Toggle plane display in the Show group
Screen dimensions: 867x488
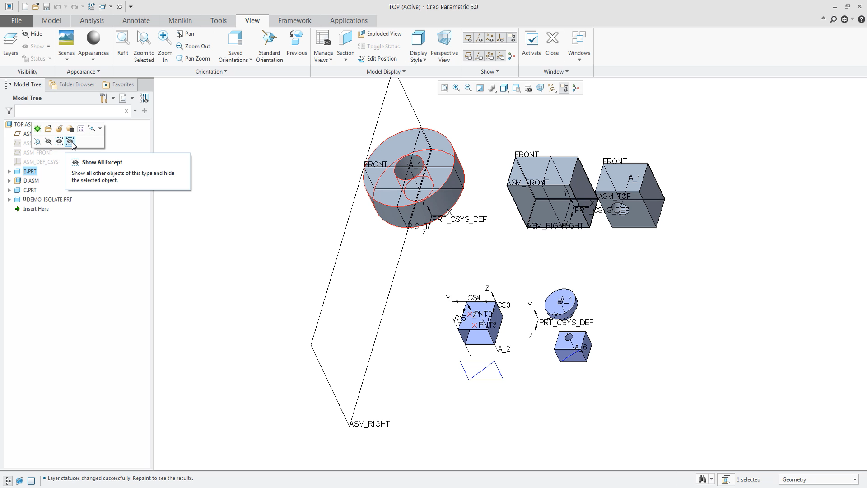[x=468, y=38]
